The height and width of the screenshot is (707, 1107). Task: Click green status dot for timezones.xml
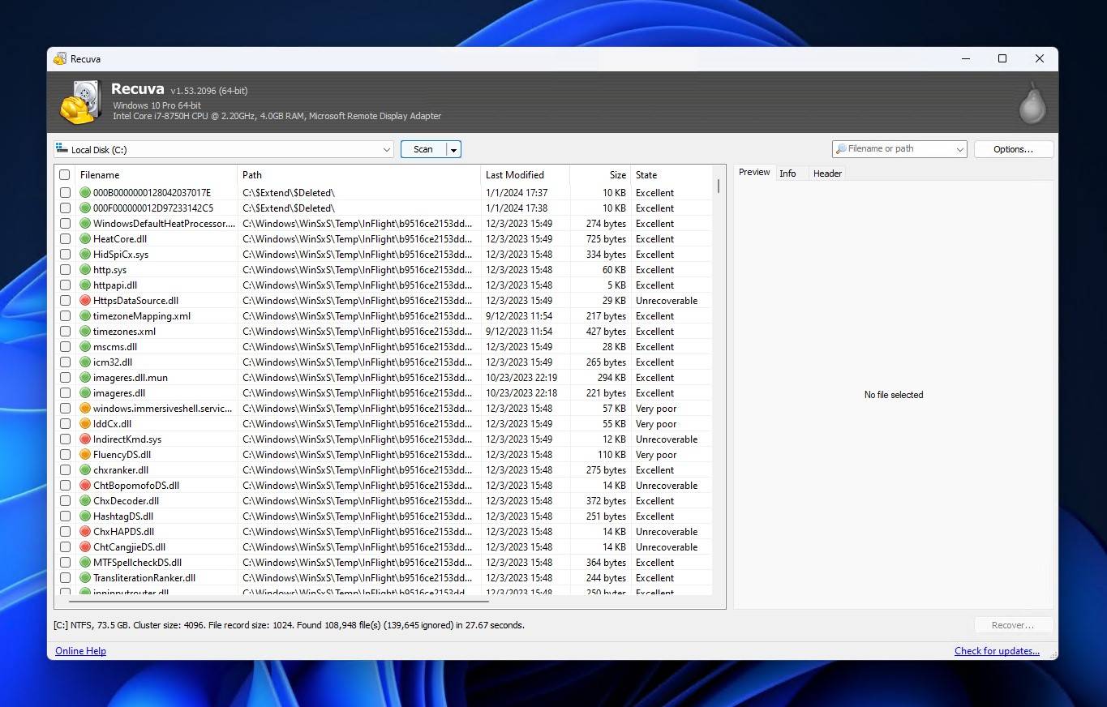coord(85,332)
